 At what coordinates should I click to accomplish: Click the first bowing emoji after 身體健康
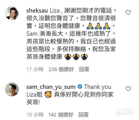68,57
